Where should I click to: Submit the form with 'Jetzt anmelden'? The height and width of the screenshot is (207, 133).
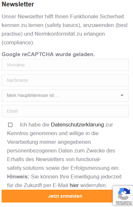click(x=65, y=196)
